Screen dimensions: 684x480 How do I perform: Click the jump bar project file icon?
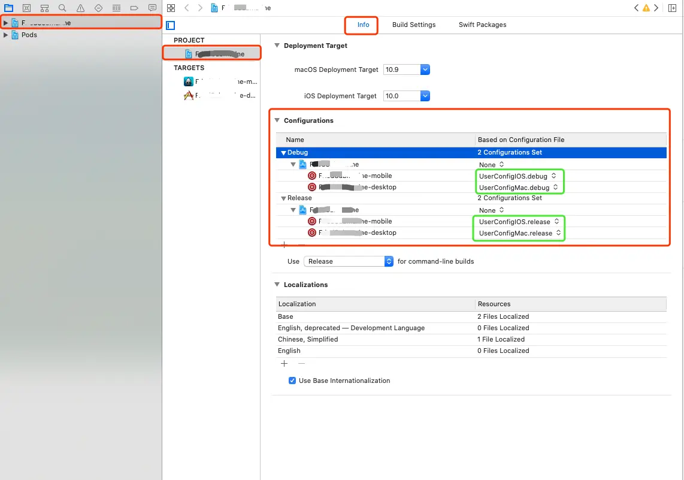(214, 8)
